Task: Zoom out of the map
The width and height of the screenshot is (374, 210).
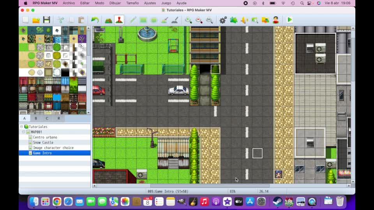Action: coord(199,20)
